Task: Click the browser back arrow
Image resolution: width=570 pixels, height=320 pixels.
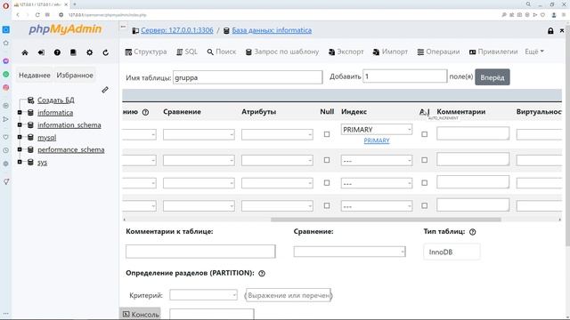Action: (18, 15)
